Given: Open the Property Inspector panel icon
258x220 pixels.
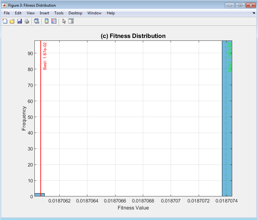Looking at the screenshot, I should 71,21.
